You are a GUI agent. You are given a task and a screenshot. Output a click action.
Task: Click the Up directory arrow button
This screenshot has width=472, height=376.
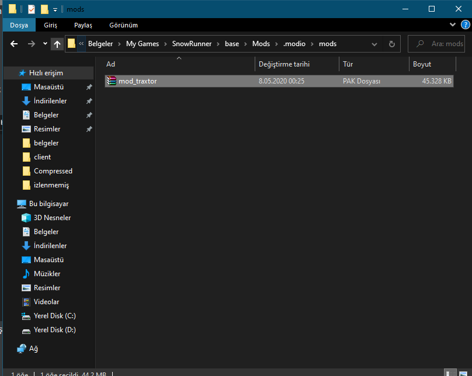[57, 44]
